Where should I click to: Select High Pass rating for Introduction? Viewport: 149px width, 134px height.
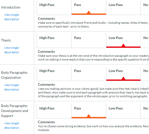pyautogui.click(x=54, y=7)
